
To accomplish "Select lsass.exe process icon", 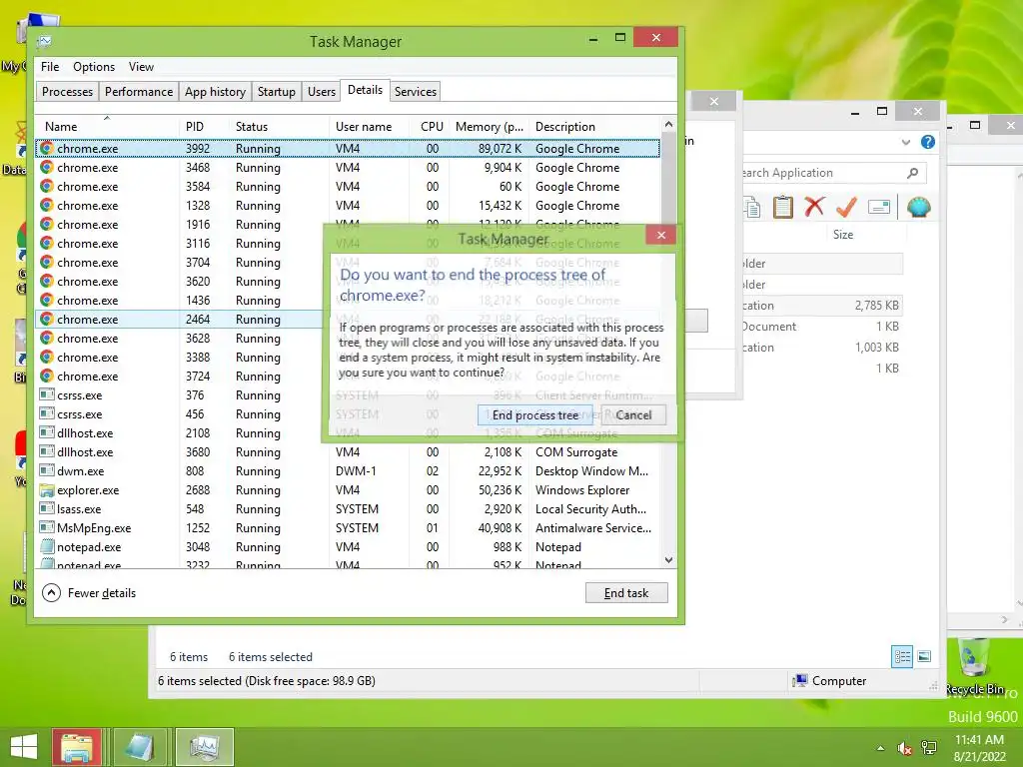I will coord(46,508).
